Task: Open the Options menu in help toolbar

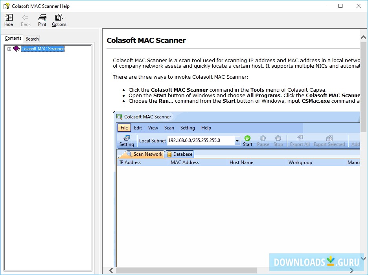Action: [x=59, y=20]
